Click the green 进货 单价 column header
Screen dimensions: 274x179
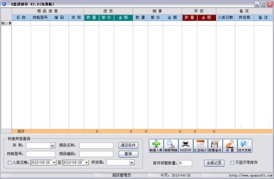pyautogui.click(x=106, y=18)
